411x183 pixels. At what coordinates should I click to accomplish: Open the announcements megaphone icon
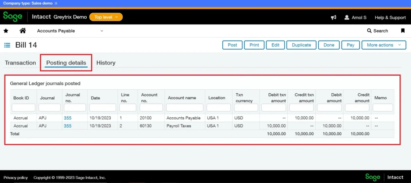[x=333, y=18]
